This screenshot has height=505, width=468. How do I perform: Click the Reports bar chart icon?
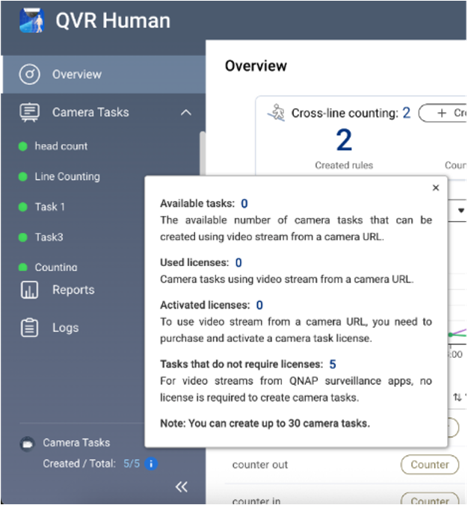point(29,290)
